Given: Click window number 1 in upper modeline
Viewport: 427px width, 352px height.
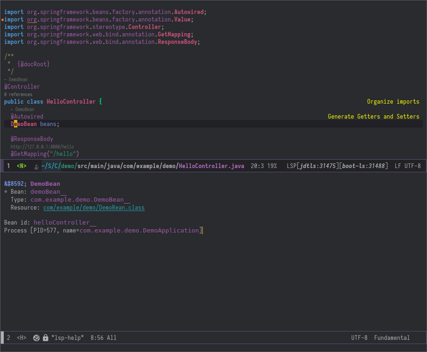Looking at the screenshot, I should 9,166.
